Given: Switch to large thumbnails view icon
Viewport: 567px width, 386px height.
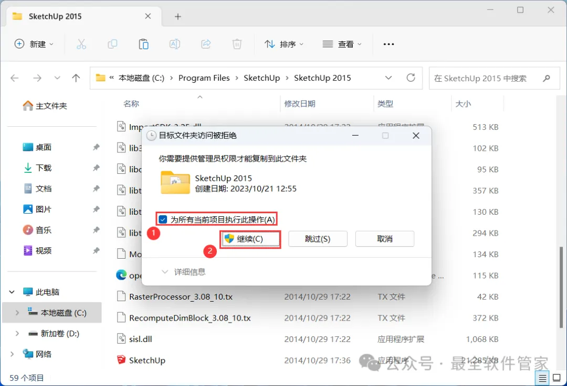Looking at the screenshot, I should (x=557, y=378).
